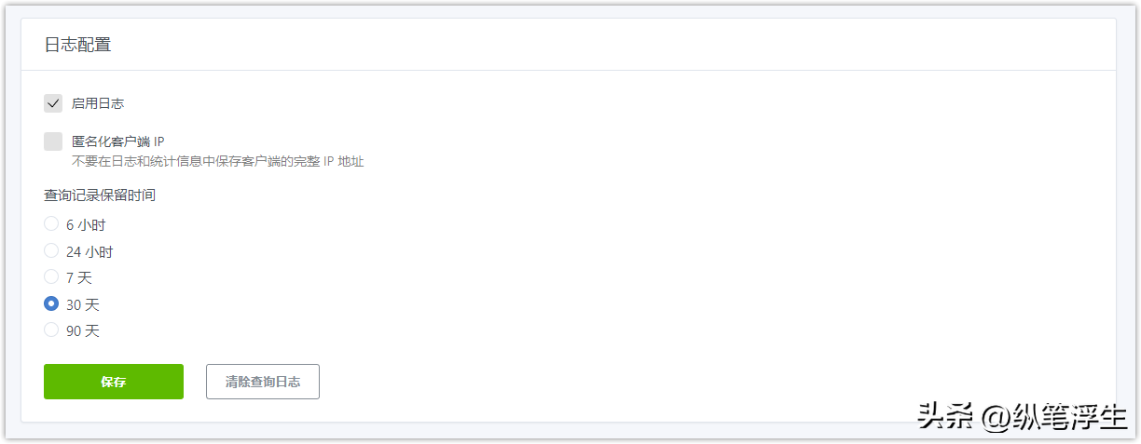Click the 90 天 option label text
Viewport: 1141px width, 444px height.
click(83, 330)
